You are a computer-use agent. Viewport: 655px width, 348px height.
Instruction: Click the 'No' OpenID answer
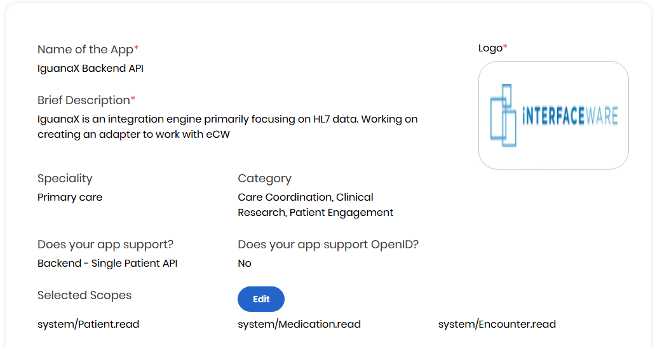[x=245, y=264]
